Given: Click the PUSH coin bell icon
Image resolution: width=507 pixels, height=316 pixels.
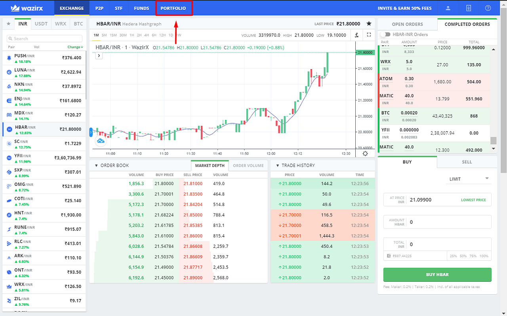Looking at the screenshot, I should (9, 58).
